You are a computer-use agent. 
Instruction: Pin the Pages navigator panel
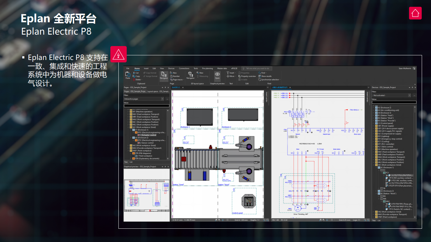pos(165,87)
